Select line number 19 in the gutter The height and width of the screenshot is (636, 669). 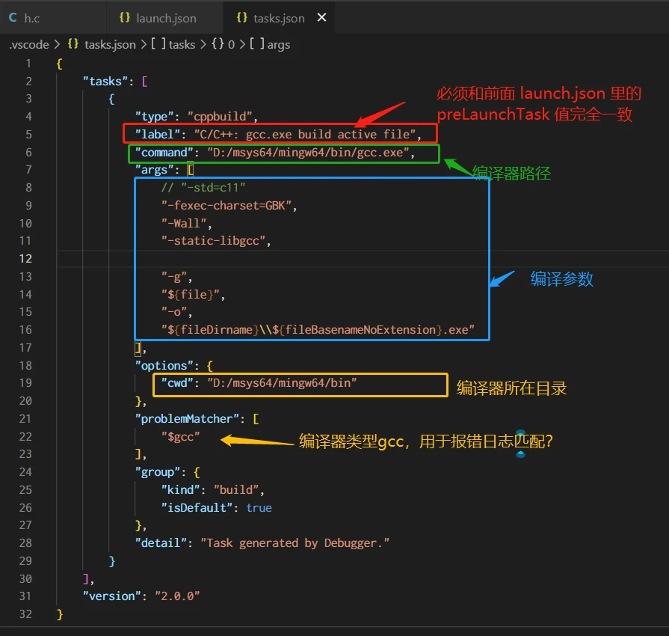point(25,382)
